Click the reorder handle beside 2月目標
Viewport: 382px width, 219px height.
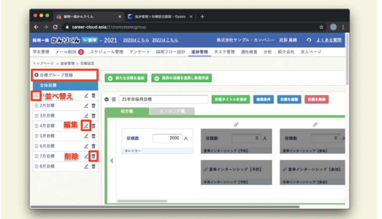[x=36, y=105]
